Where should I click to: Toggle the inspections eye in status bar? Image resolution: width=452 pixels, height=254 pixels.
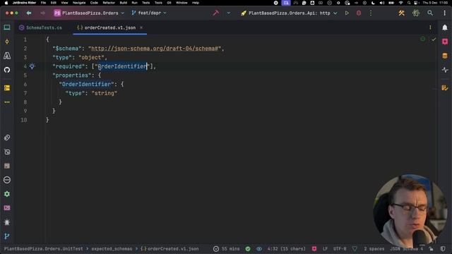259,249
